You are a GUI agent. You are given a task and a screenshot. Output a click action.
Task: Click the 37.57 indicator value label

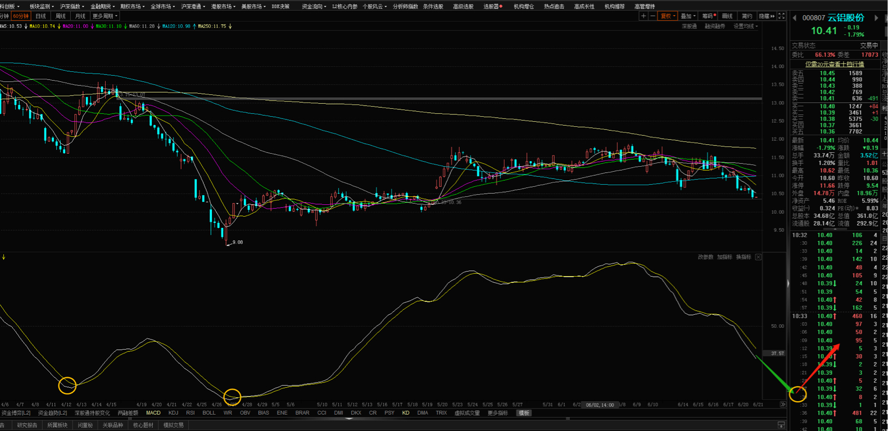(777, 354)
